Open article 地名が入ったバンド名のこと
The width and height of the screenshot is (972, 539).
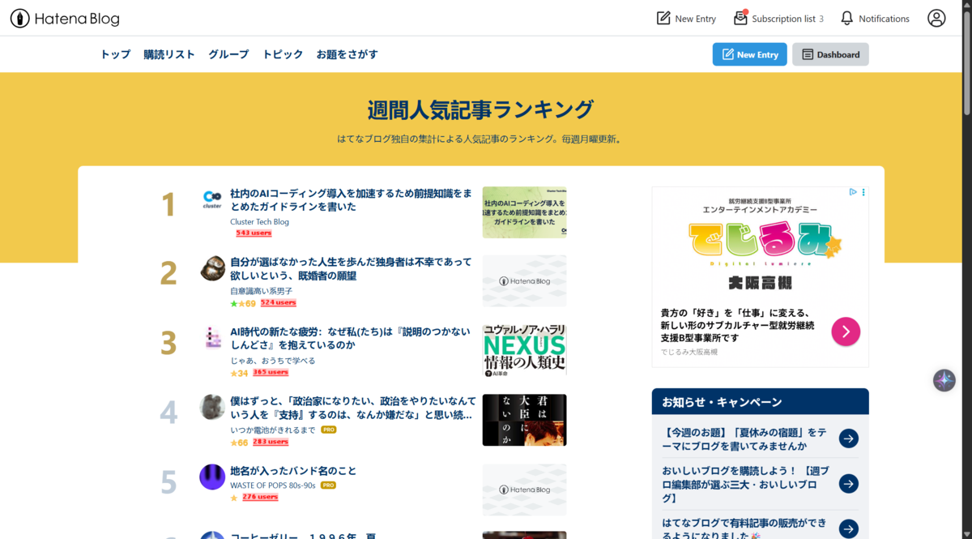click(293, 471)
